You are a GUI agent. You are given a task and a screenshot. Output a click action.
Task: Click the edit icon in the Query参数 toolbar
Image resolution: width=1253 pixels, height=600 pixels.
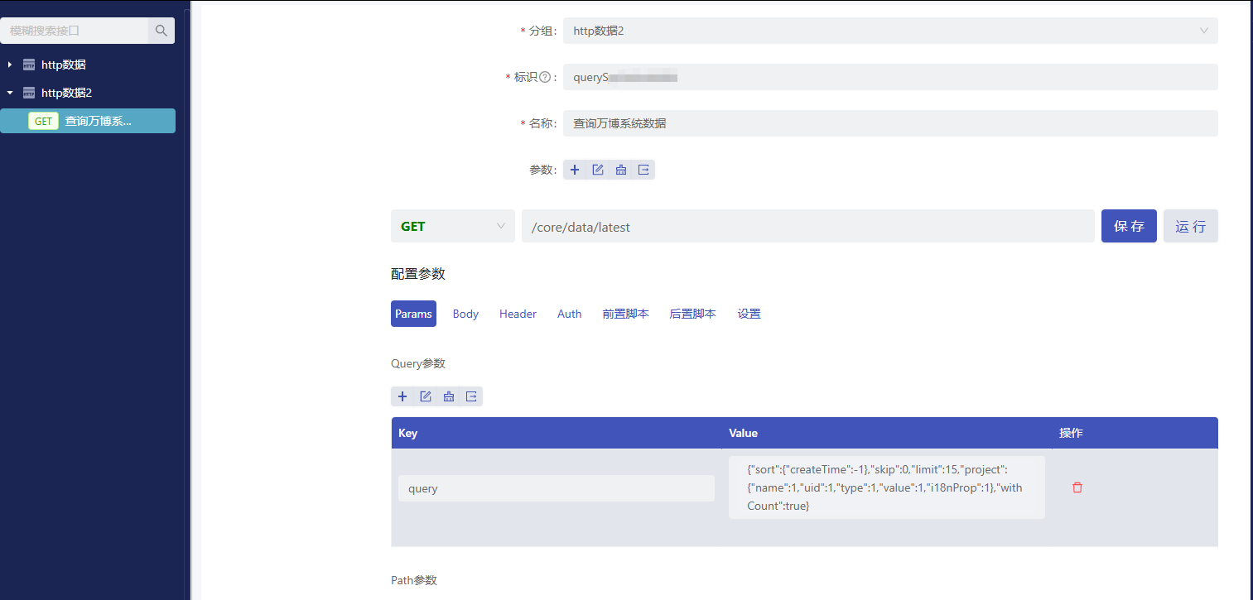click(426, 396)
